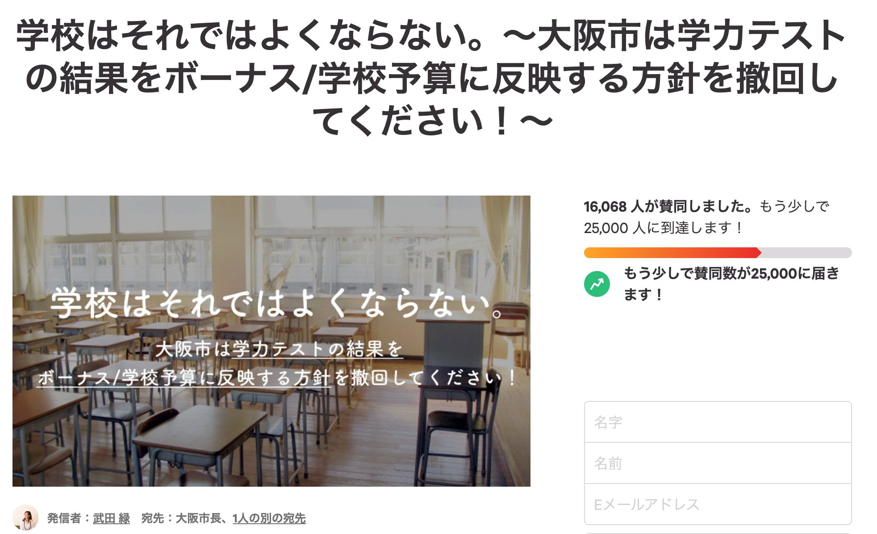Click the gray unfilled end of progress bar
This screenshot has height=534, width=877.
[x=806, y=253]
